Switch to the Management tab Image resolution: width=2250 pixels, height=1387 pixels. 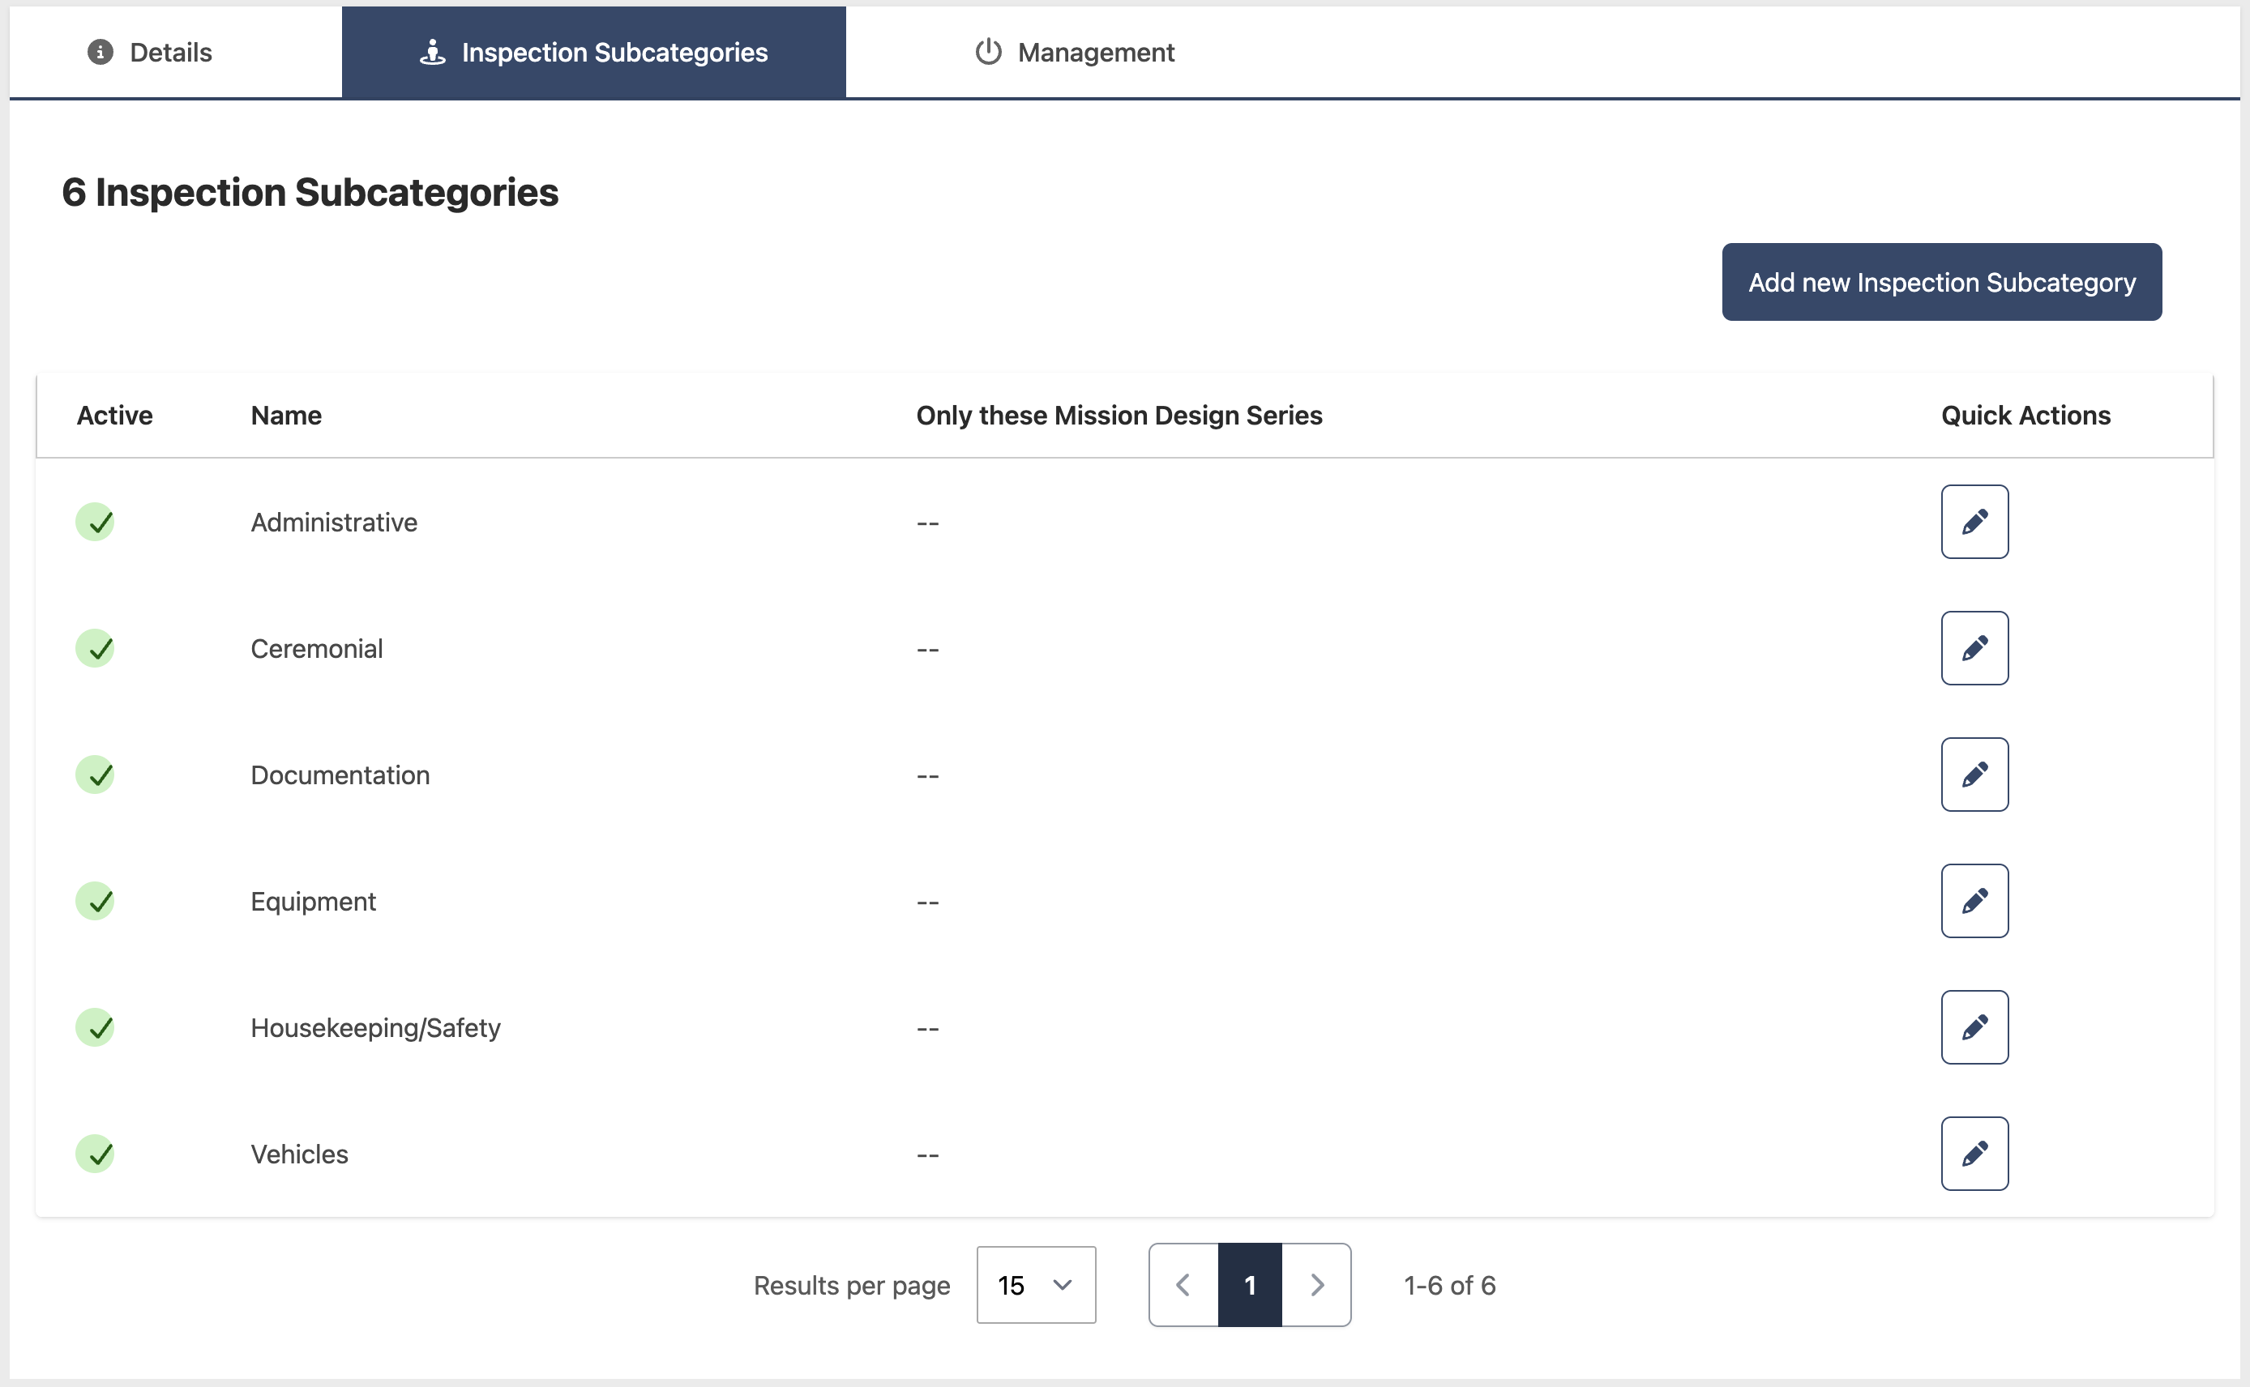(1074, 53)
